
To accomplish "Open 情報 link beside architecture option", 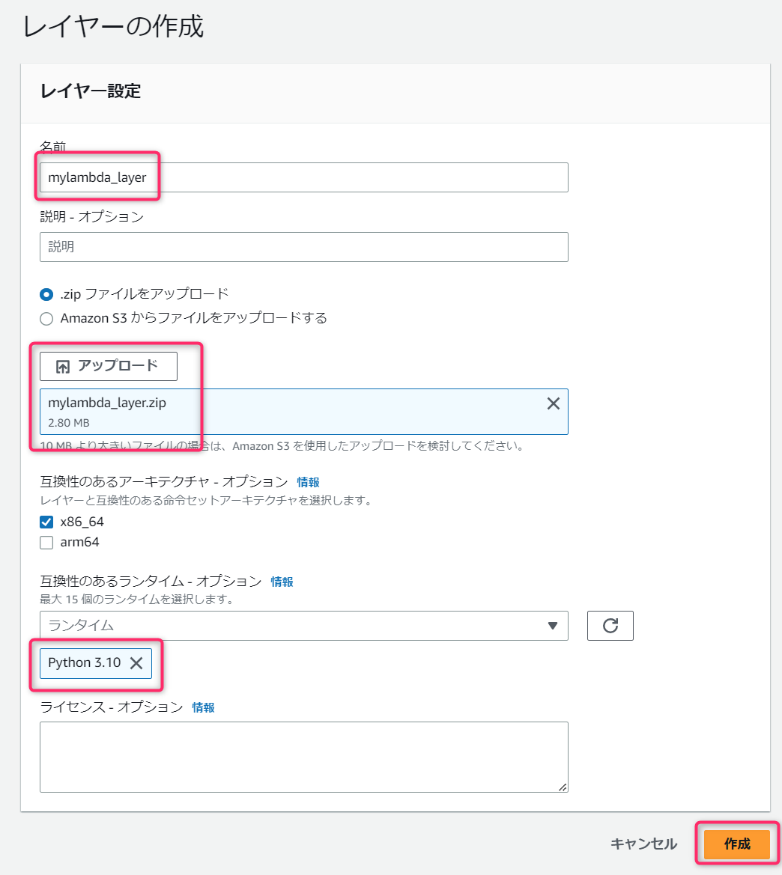I will pos(309,482).
